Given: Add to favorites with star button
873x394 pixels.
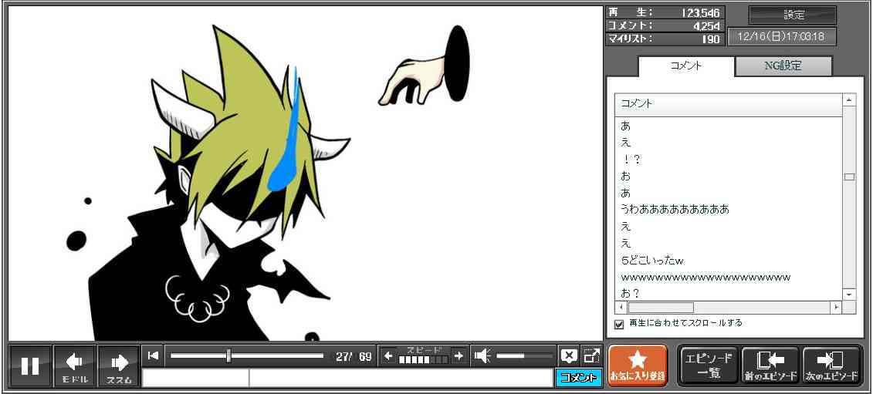Looking at the screenshot, I should pyautogui.click(x=638, y=365).
